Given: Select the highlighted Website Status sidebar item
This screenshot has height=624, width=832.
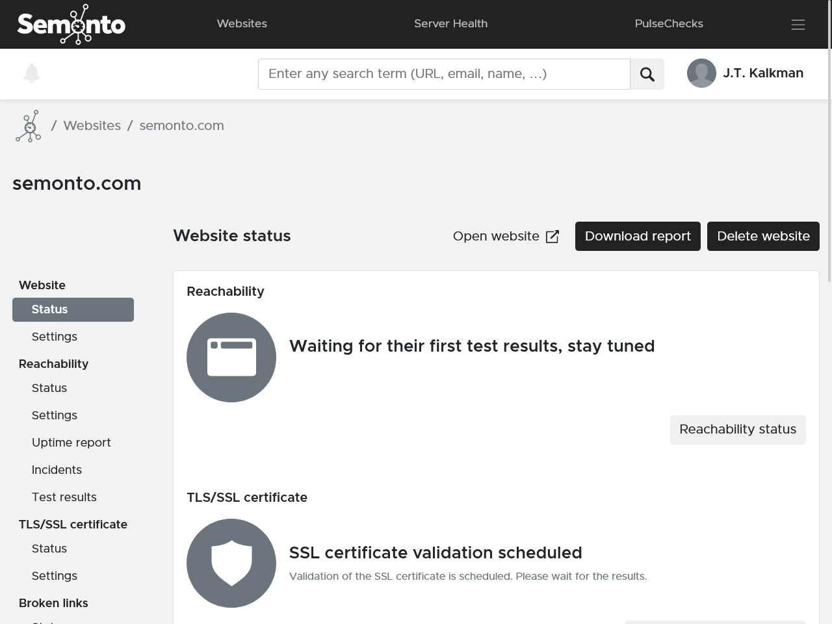Looking at the screenshot, I should [73, 309].
